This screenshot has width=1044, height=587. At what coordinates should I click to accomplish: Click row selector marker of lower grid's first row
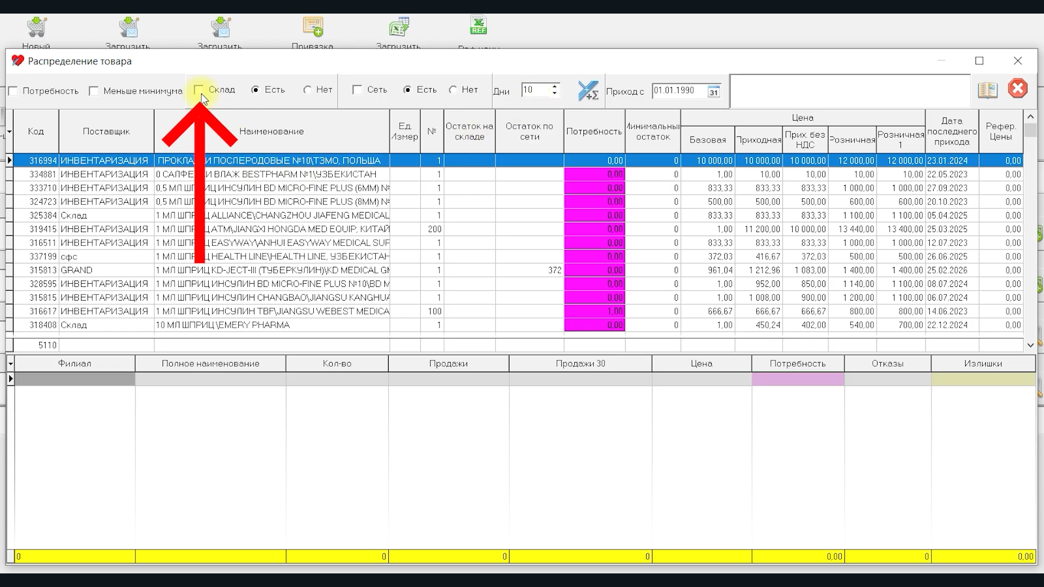pyautogui.click(x=10, y=379)
